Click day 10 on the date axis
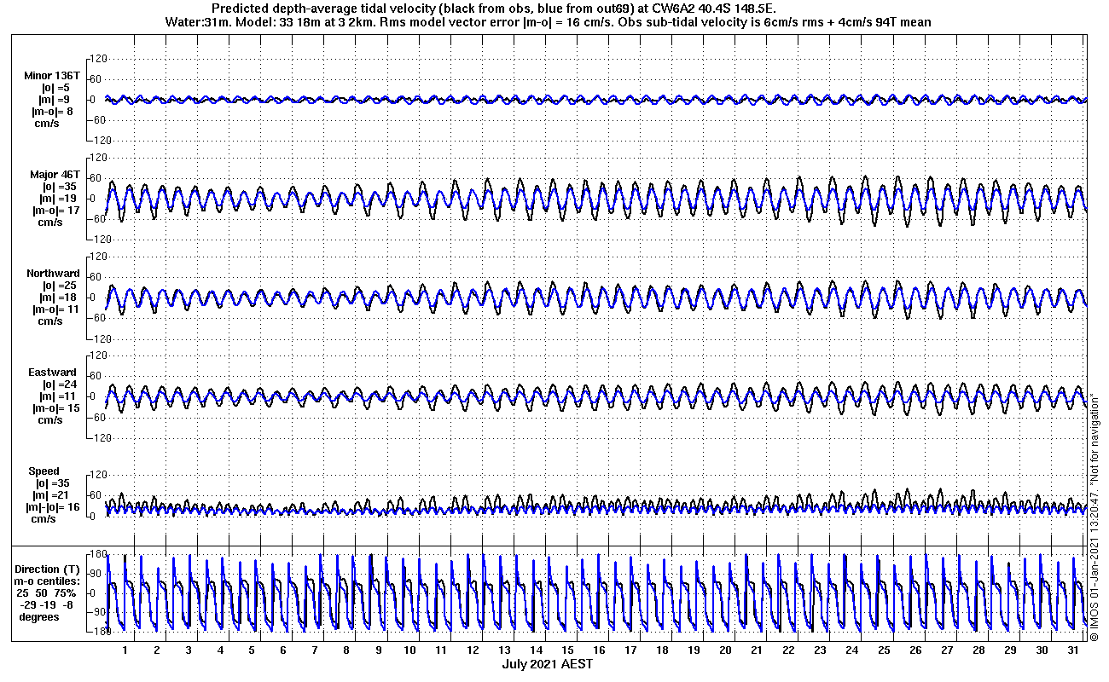This screenshot has height=682, width=1109. 409,650
